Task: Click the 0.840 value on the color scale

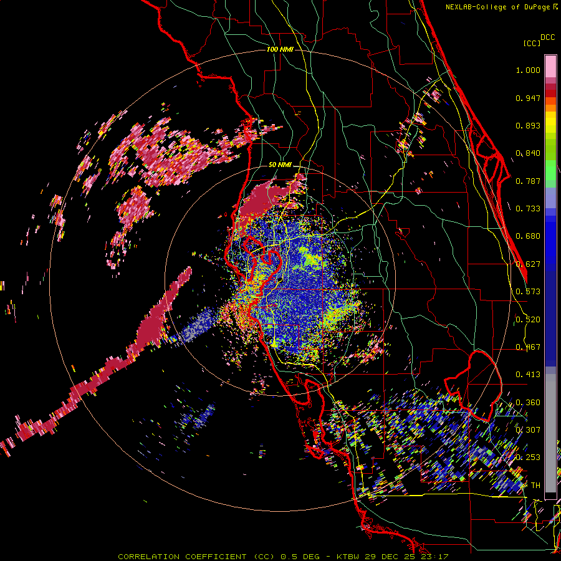Action: pos(528,153)
